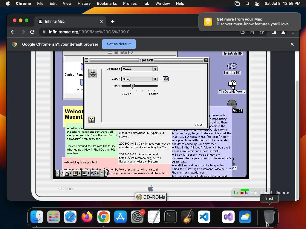Image resolution: width=306 pixels, height=229 pixels.
Task: Open the Profiles menu
Action: click(130, 4)
